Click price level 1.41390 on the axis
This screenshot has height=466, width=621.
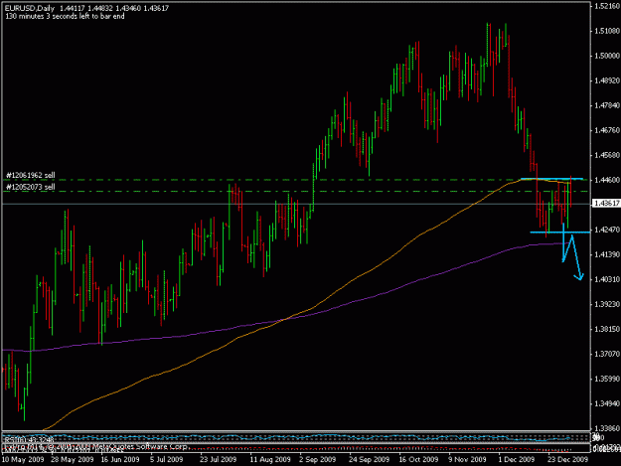click(607, 254)
